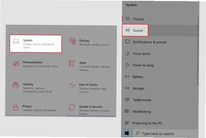The width and height of the screenshot is (206, 138).
Task: Select Display in the System sidebar
Action: coord(160,19)
